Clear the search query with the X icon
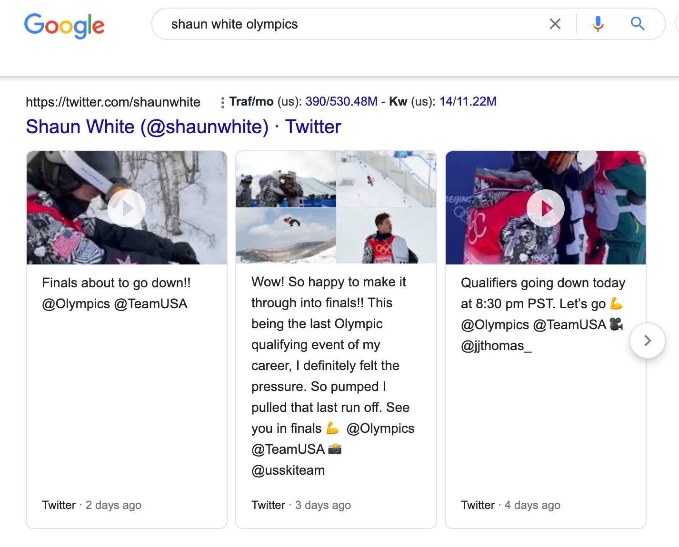The width and height of the screenshot is (679, 547). coord(554,23)
